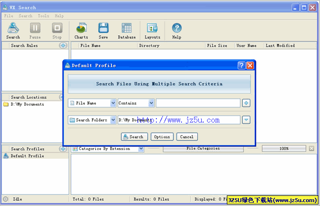The height and width of the screenshot is (206, 320).
Task: Open the Tools menu
Action: click(43, 16)
